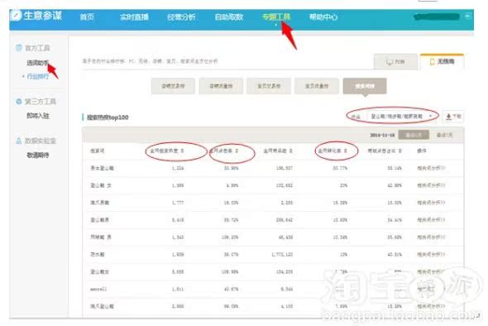Viewport: 488px width, 326px height.
Task: Open 相关词分析 for the 登山鞋男 row
Action: click(431, 220)
